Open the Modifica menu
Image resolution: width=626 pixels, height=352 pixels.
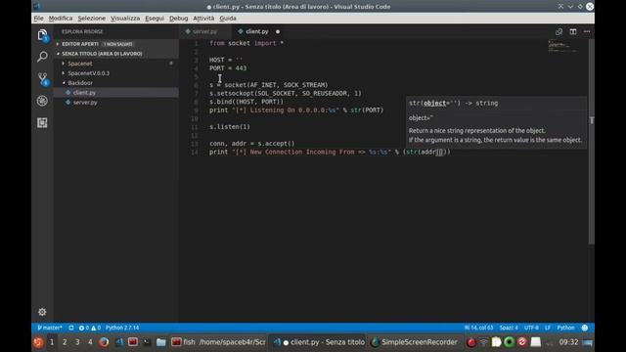coord(61,19)
